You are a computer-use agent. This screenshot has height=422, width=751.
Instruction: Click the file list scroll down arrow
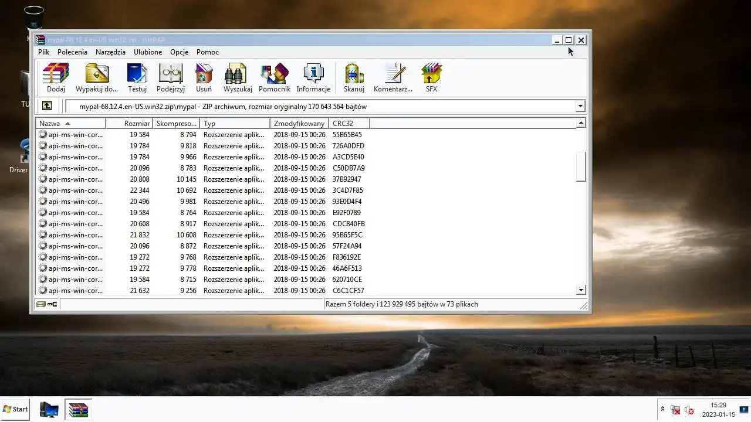coord(581,290)
